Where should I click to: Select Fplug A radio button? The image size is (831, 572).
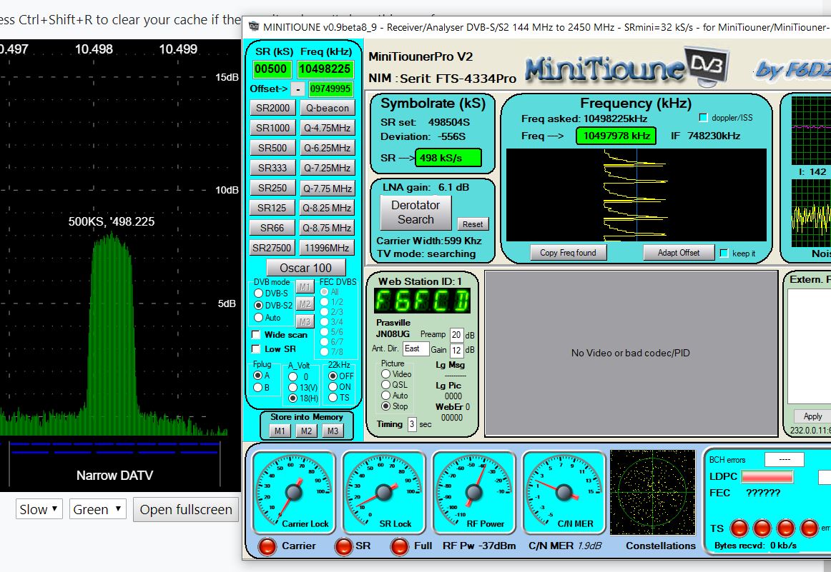(x=257, y=375)
